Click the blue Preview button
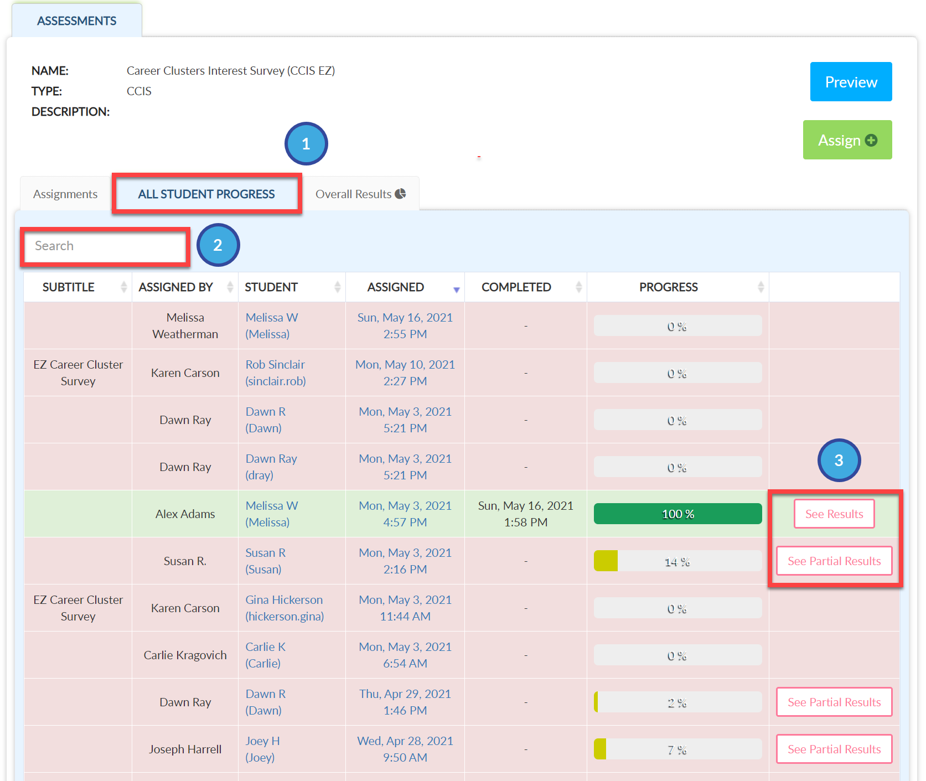This screenshot has height=781, width=926. 851,82
